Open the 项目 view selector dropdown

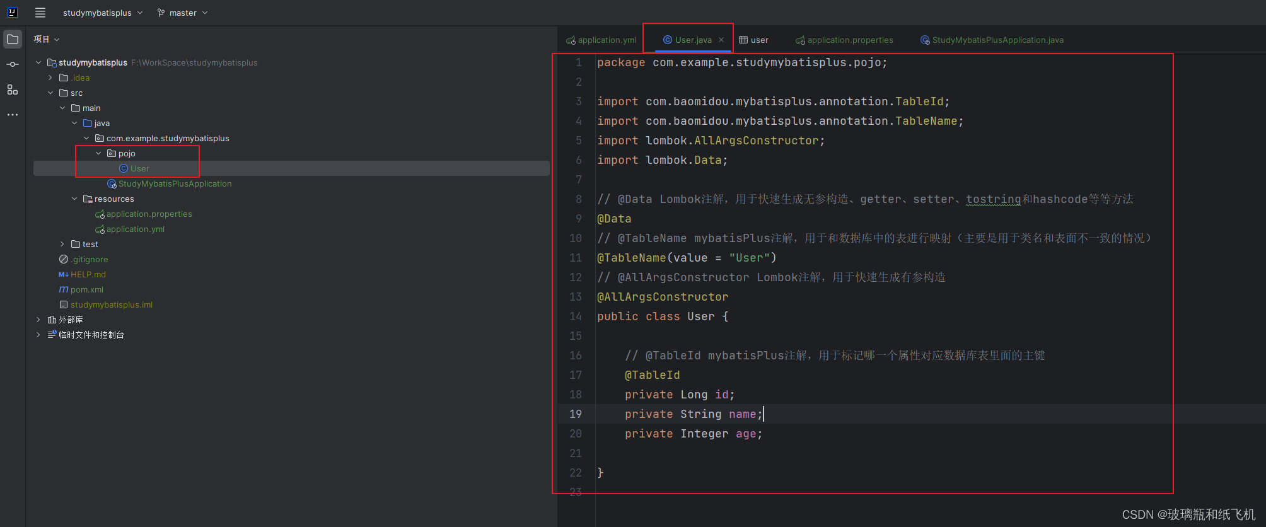[x=47, y=39]
